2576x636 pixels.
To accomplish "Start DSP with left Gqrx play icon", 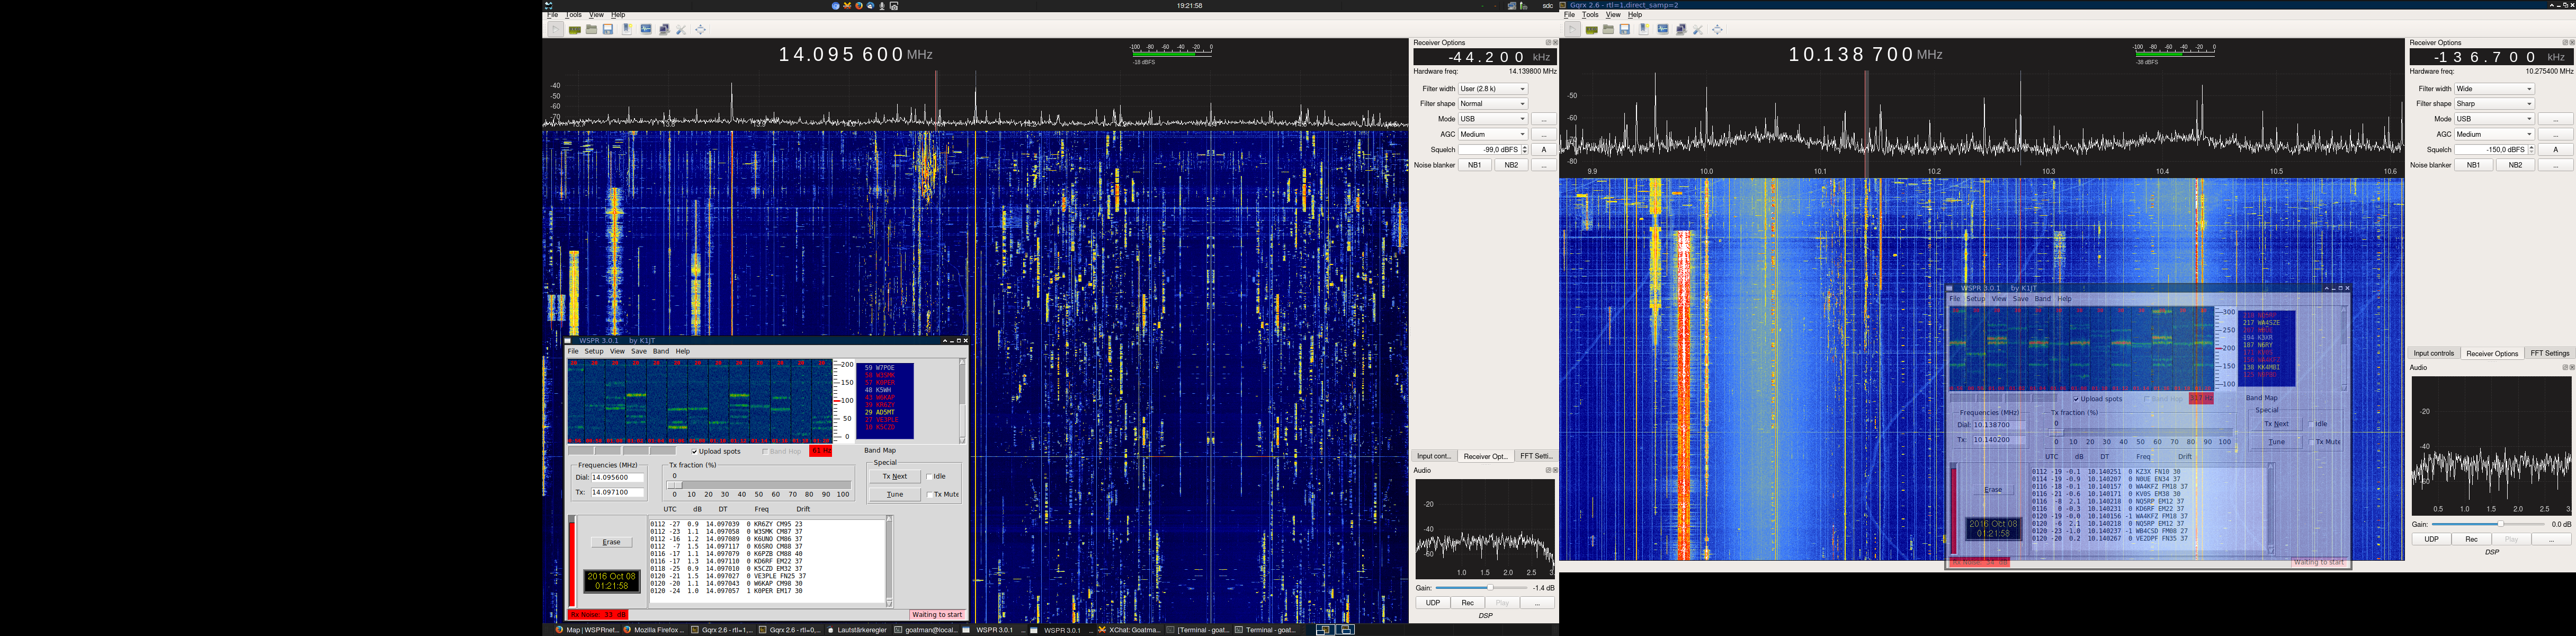I will pyautogui.click(x=556, y=29).
